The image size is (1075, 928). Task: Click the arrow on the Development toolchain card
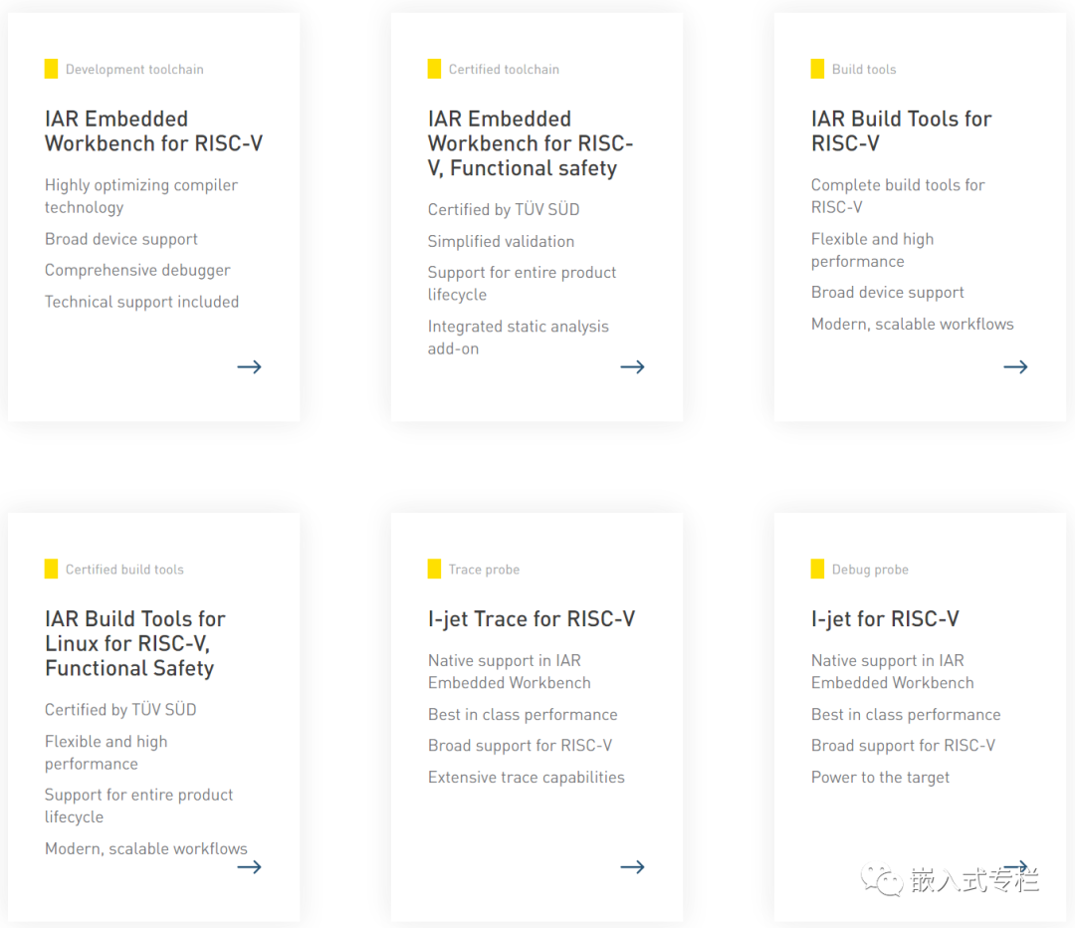pyautogui.click(x=250, y=367)
